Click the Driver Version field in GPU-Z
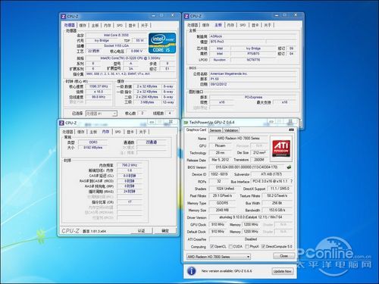Viewport: 379px width, 284px height. coord(251,217)
